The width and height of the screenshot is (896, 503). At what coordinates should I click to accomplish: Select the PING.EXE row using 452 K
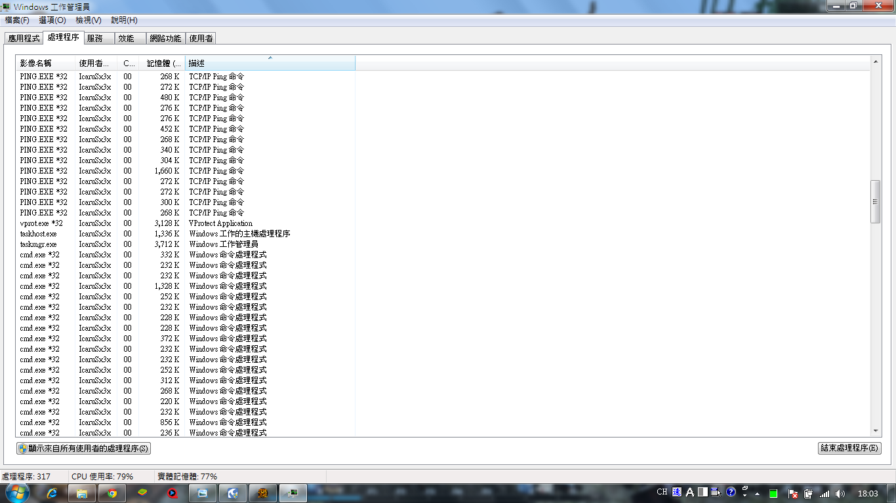[x=185, y=129]
